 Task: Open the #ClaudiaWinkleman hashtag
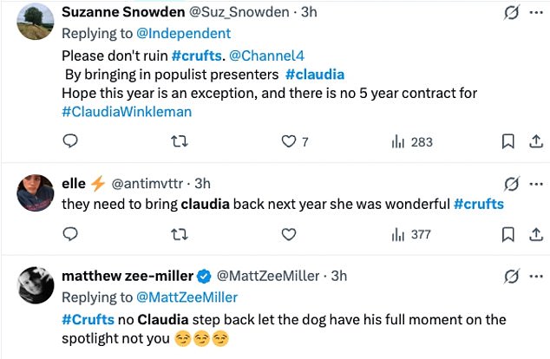click(x=127, y=112)
